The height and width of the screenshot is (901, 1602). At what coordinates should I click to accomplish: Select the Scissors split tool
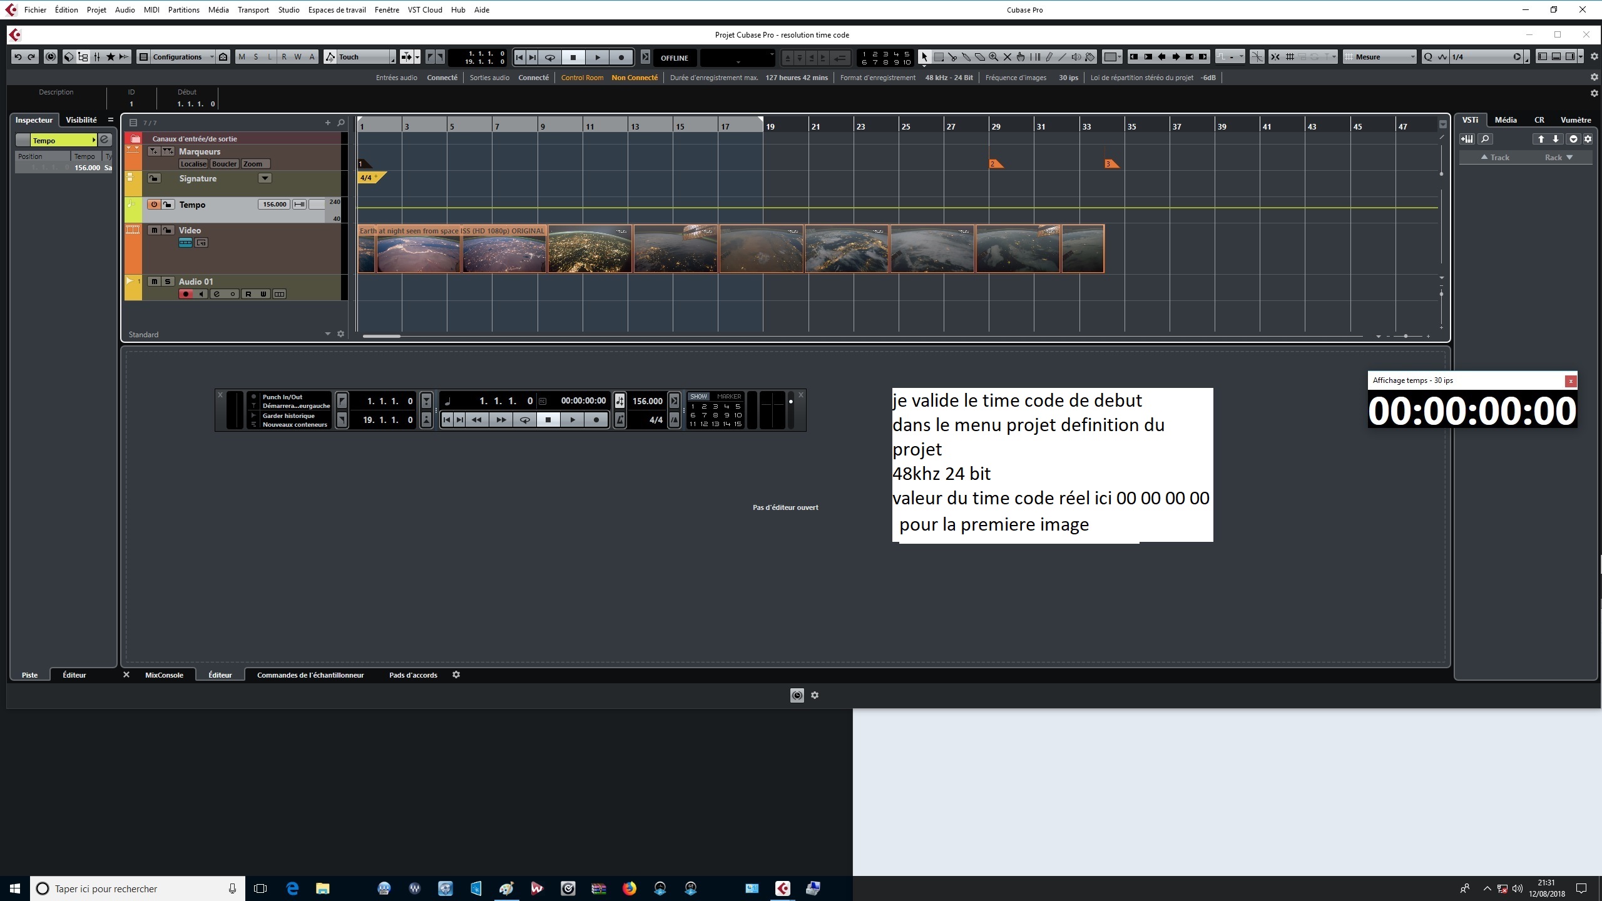click(x=952, y=57)
